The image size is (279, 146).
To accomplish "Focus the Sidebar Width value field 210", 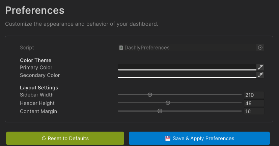I will (x=253, y=95).
